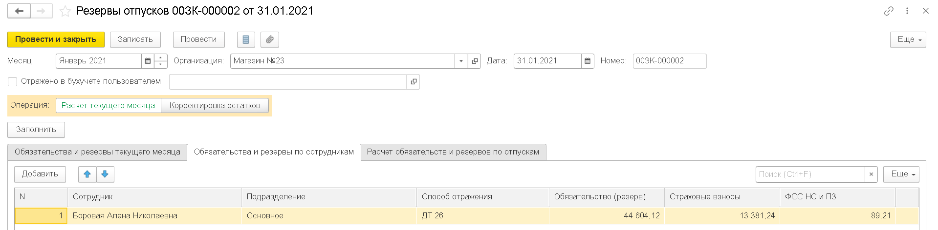
Task: Open the Организация record via open icon
Action: tap(475, 61)
